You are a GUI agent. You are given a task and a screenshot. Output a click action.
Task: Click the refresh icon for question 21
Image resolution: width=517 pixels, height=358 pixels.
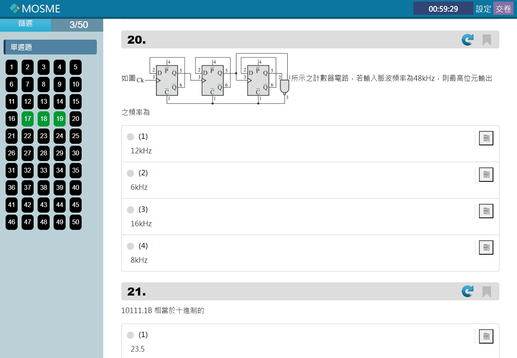(x=467, y=291)
